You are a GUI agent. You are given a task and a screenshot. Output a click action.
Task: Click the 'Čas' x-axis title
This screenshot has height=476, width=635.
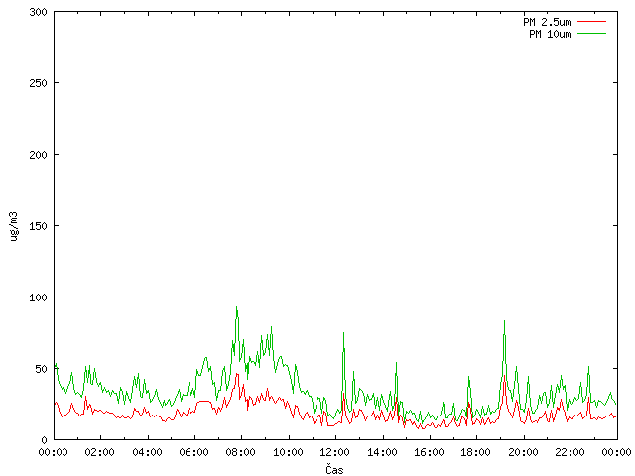tap(334, 470)
